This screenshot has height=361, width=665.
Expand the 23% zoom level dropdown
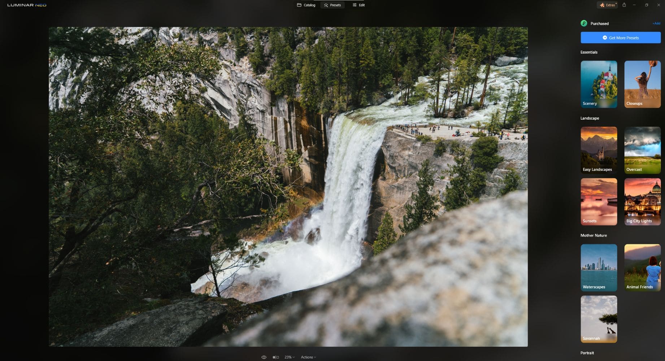[288, 357]
